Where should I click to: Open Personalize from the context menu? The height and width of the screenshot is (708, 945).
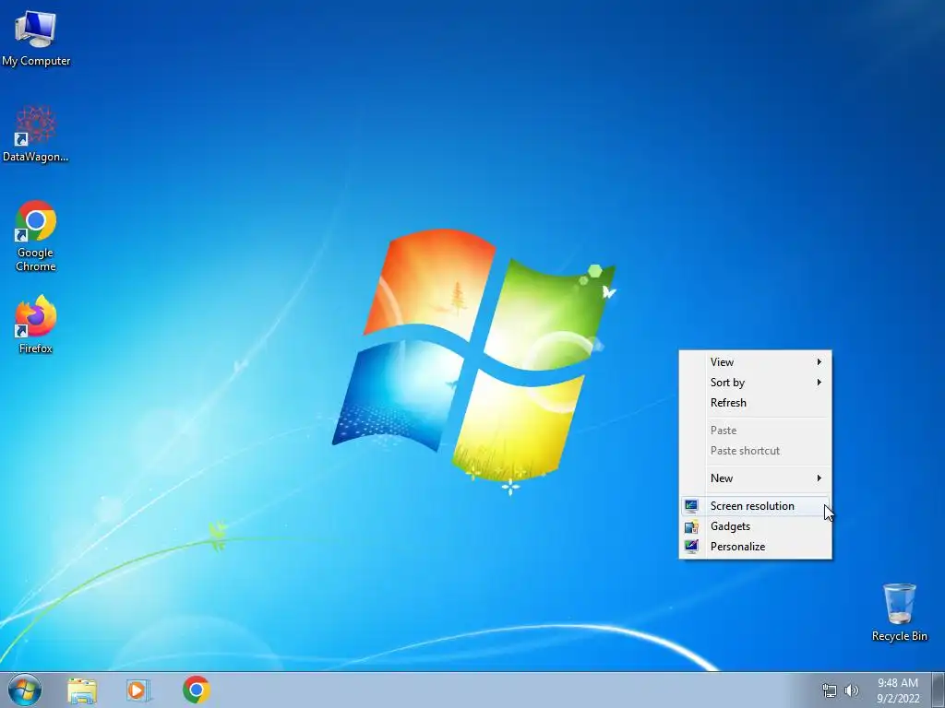(756, 547)
